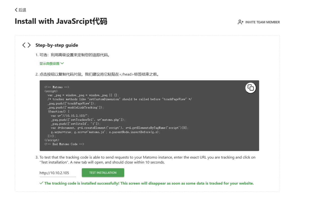This screenshot has width=321, height=197.
Task: Click the Step-by-step guide heading
Action: point(57,45)
